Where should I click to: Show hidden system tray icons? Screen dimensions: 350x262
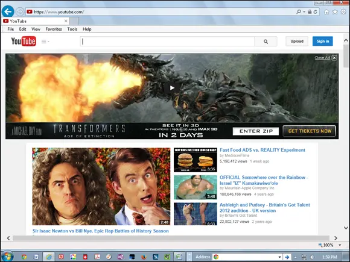pos(295,257)
